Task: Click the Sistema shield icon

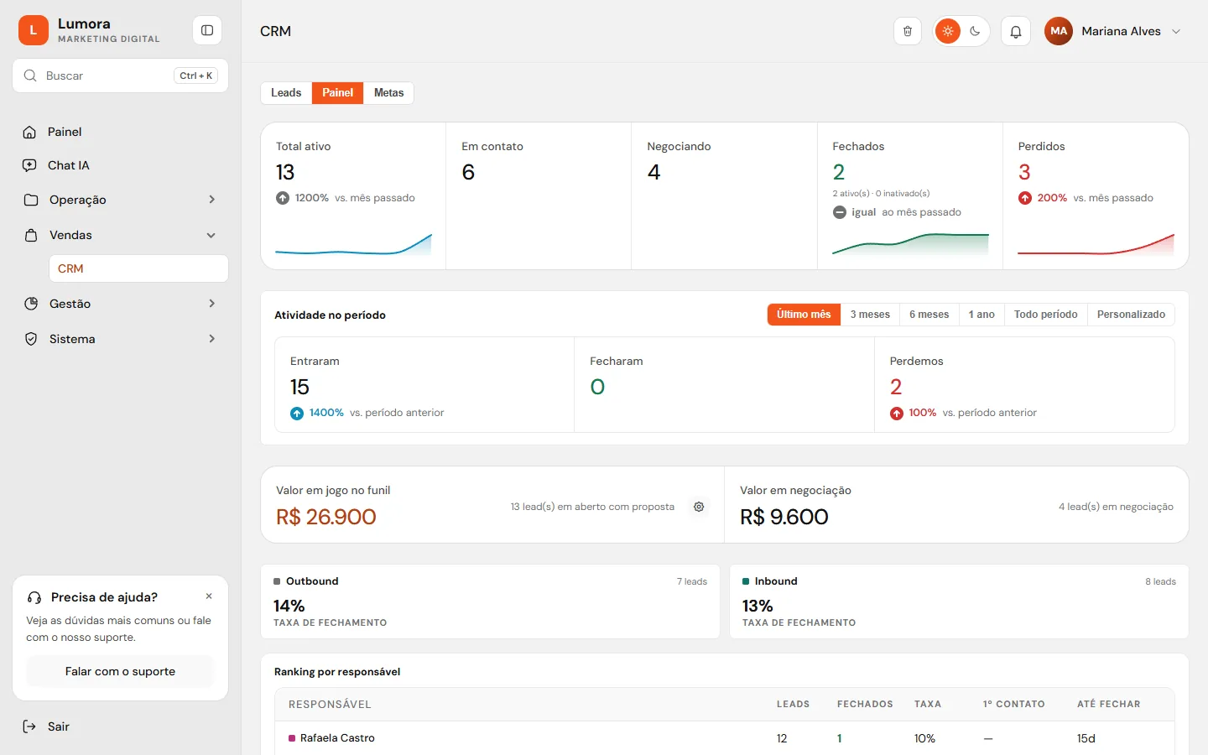Action: 31,339
